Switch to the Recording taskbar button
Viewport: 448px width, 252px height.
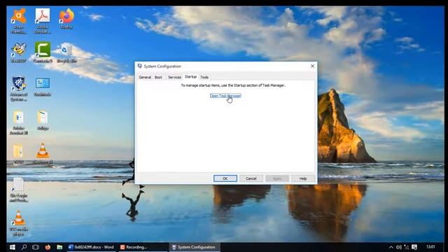(143, 247)
